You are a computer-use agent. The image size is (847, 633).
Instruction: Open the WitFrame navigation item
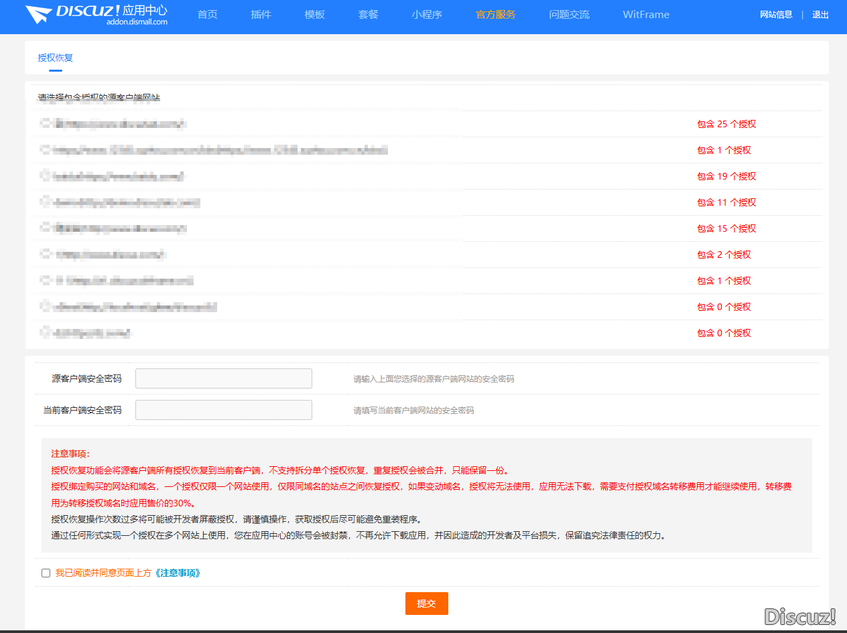[x=645, y=15]
